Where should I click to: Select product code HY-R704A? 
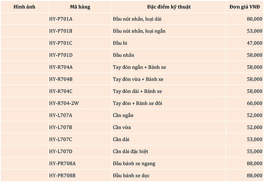click(x=61, y=67)
